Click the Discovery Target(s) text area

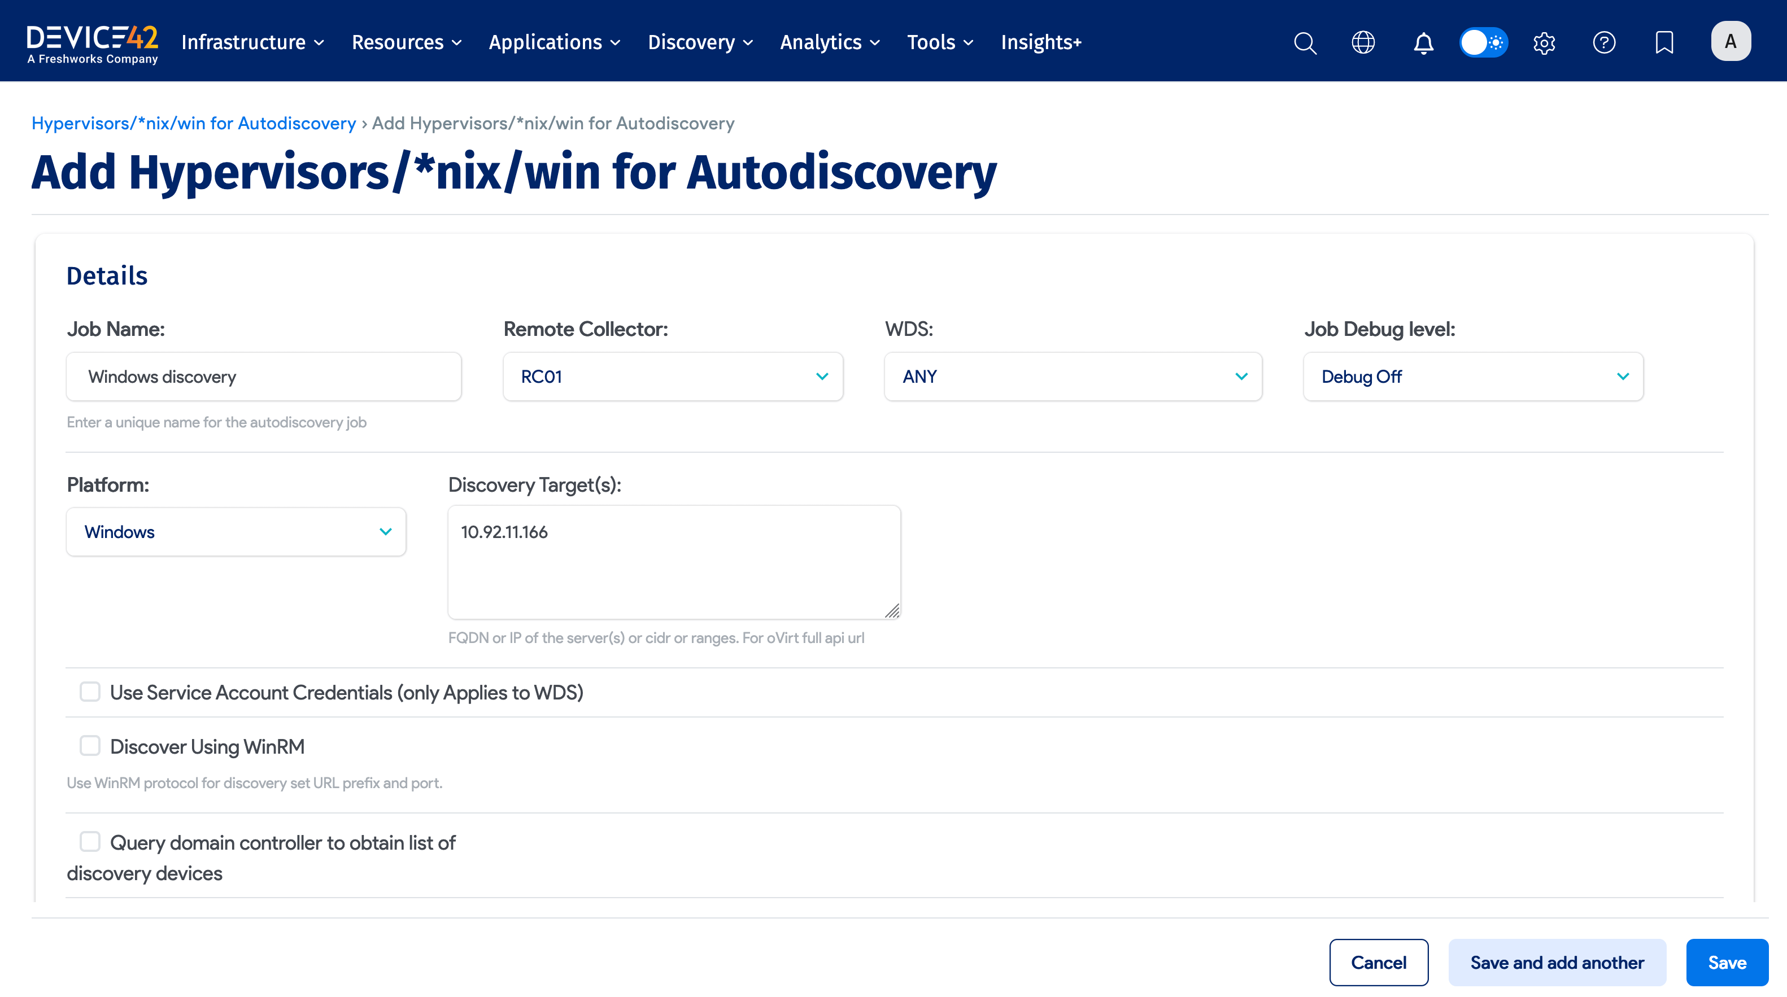[674, 562]
